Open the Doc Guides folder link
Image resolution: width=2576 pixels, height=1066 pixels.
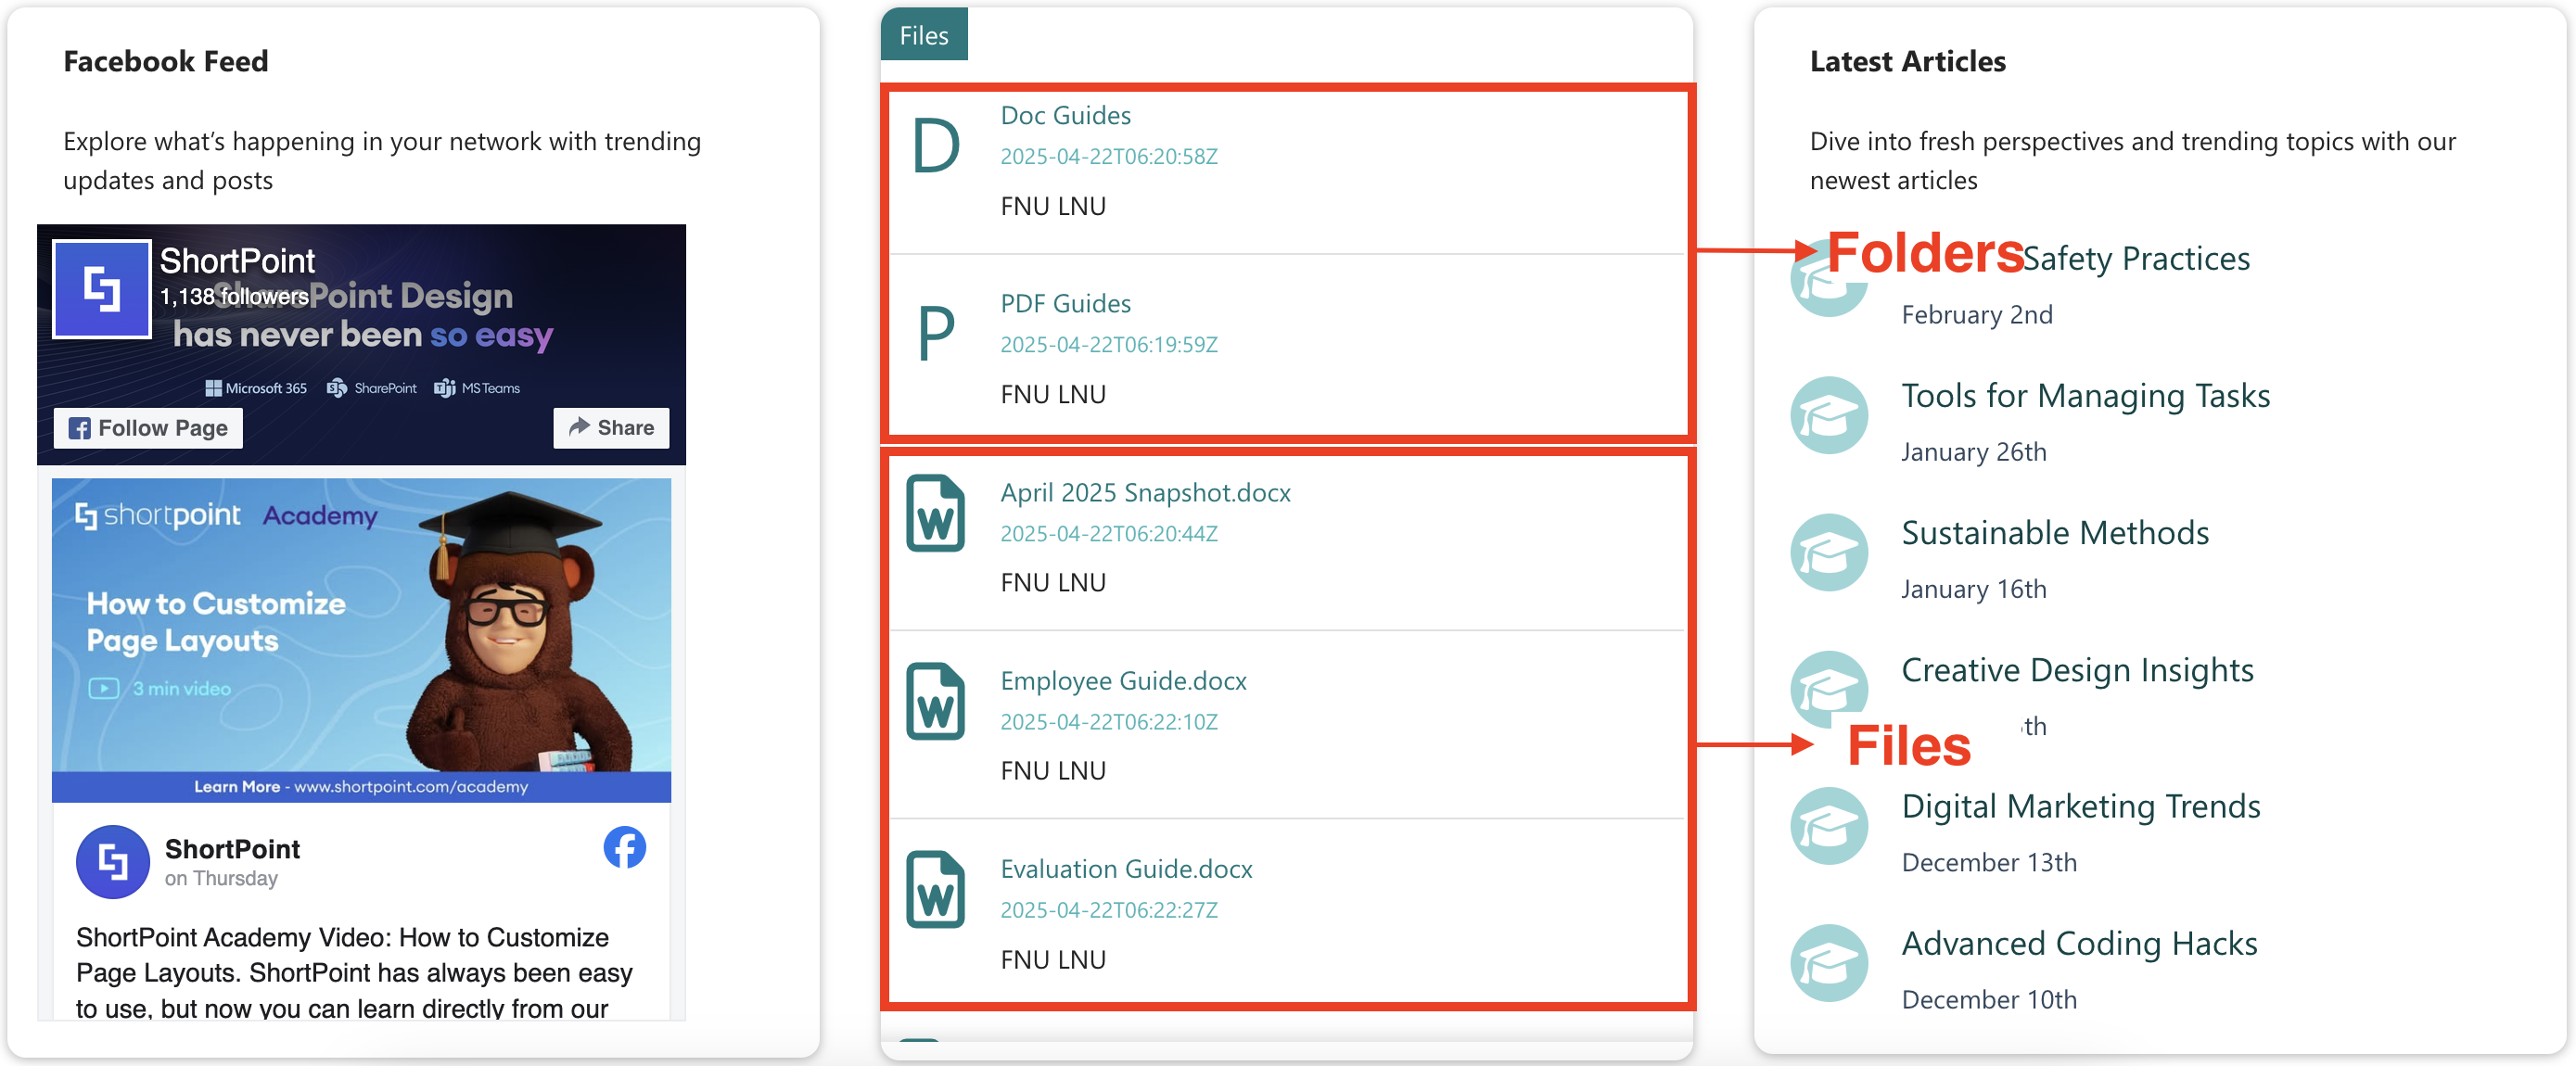point(1065,116)
